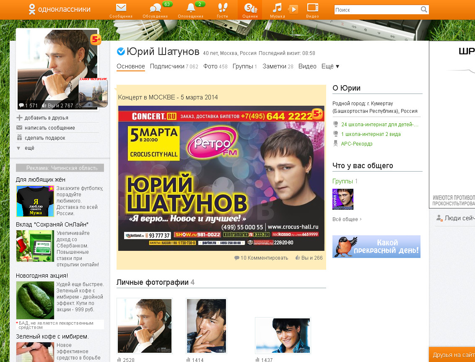Click the Оповещения bell icon
This screenshot has width=475, height=362.
(191, 8)
